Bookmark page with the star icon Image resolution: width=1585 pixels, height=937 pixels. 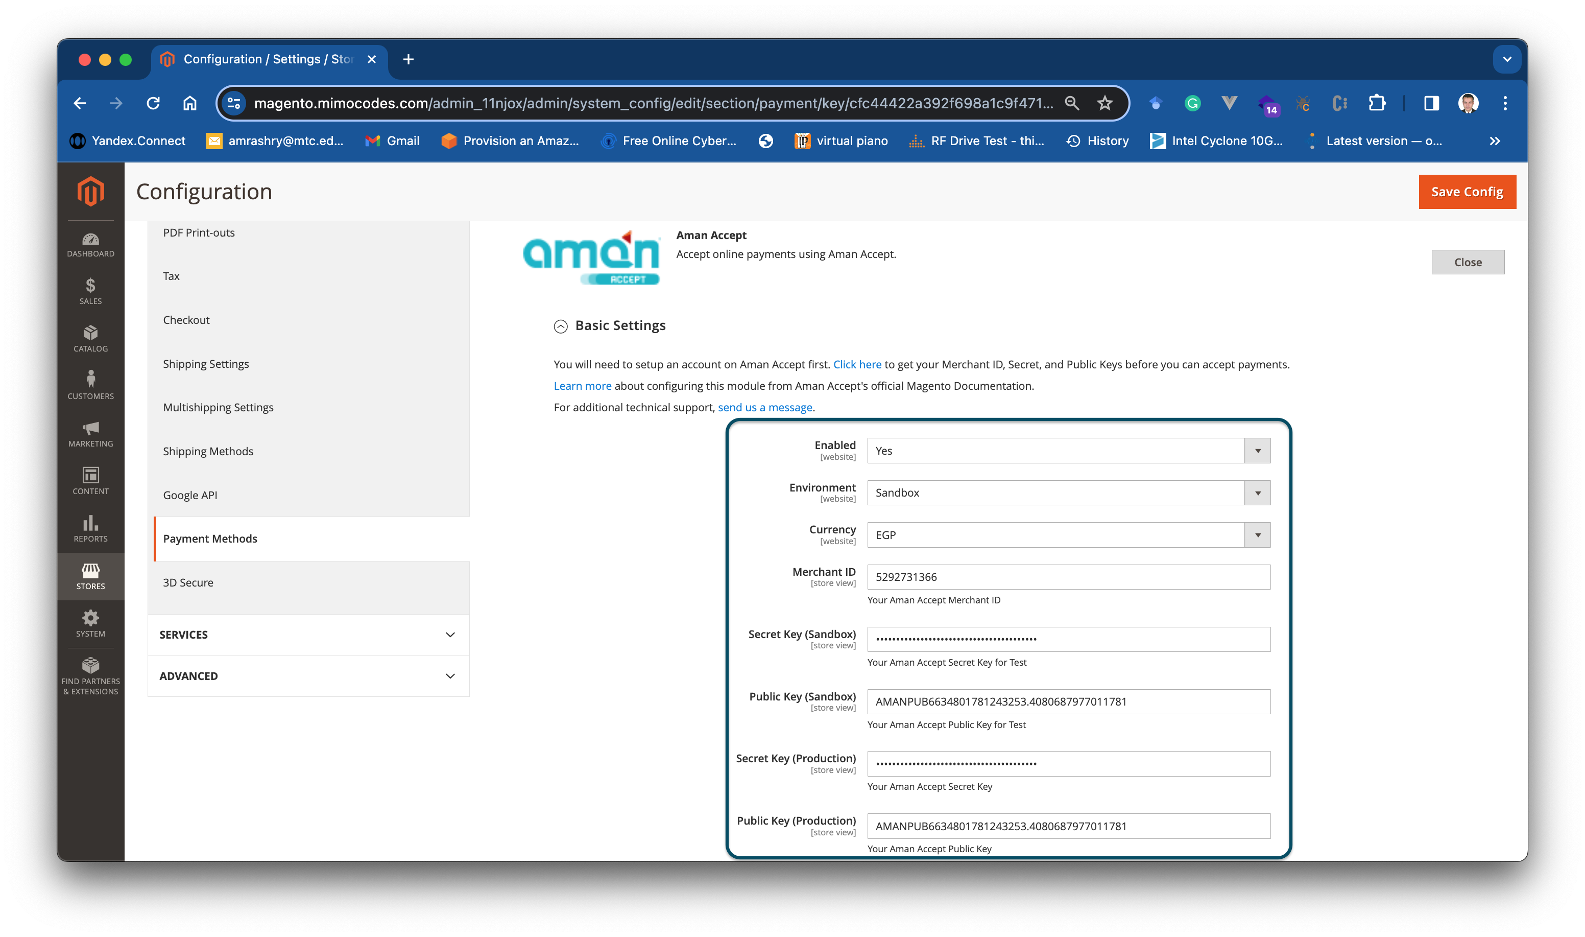[x=1104, y=103]
